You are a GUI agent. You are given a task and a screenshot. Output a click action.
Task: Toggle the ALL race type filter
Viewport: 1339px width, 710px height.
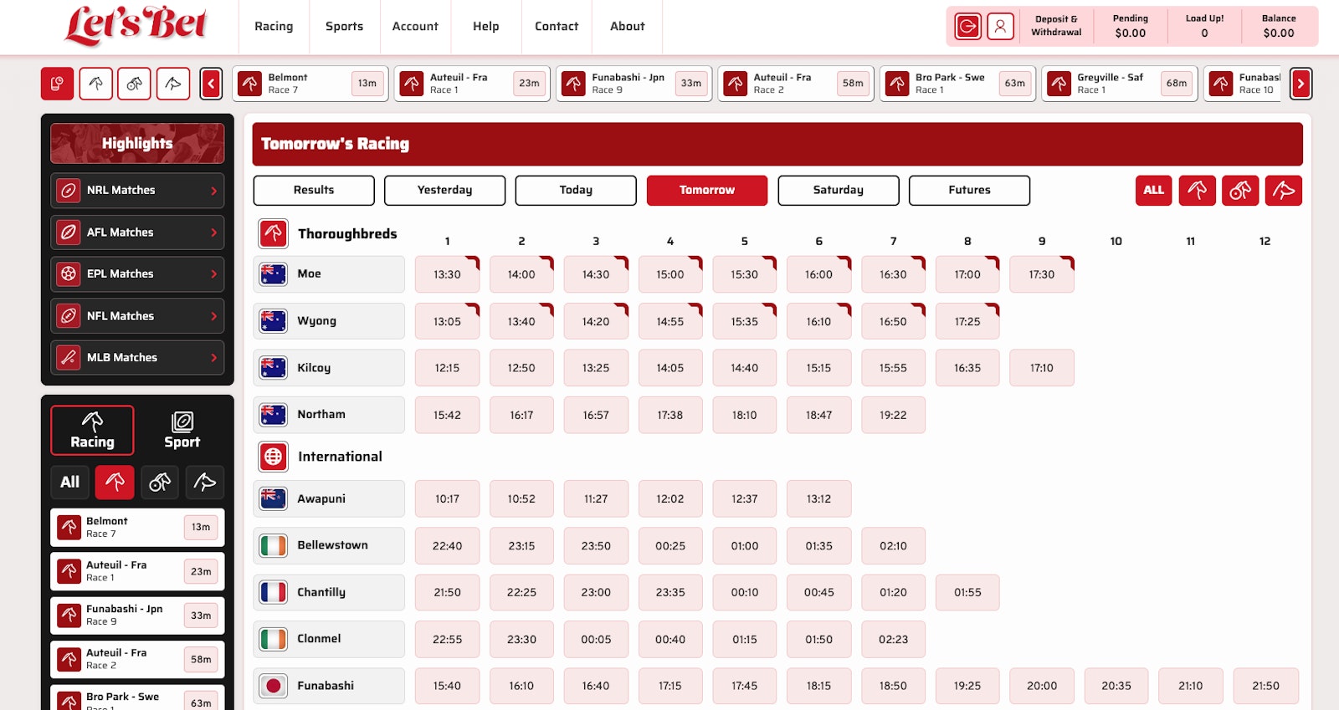coord(1153,191)
